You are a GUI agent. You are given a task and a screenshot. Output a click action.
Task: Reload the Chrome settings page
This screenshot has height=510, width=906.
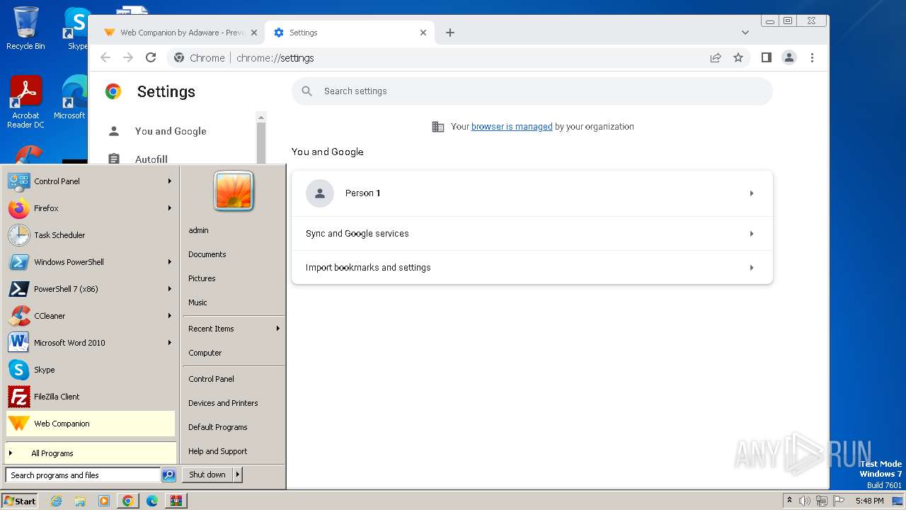pyautogui.click(x=150, y=58)
